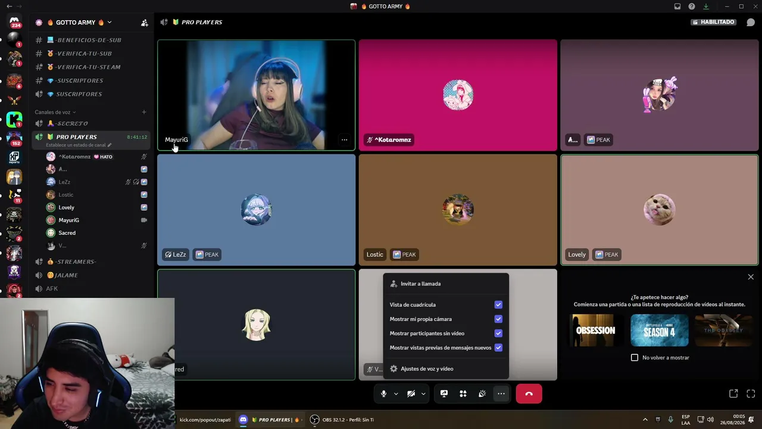Open the VERIFICA-TU-SUB channel
The width and height of the screenshot is (762, 429).
click(83, 54)
